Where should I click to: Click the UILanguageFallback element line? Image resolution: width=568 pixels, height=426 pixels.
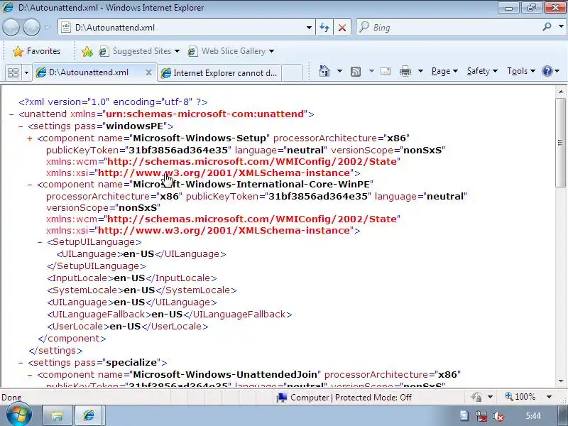coord(170,315)
